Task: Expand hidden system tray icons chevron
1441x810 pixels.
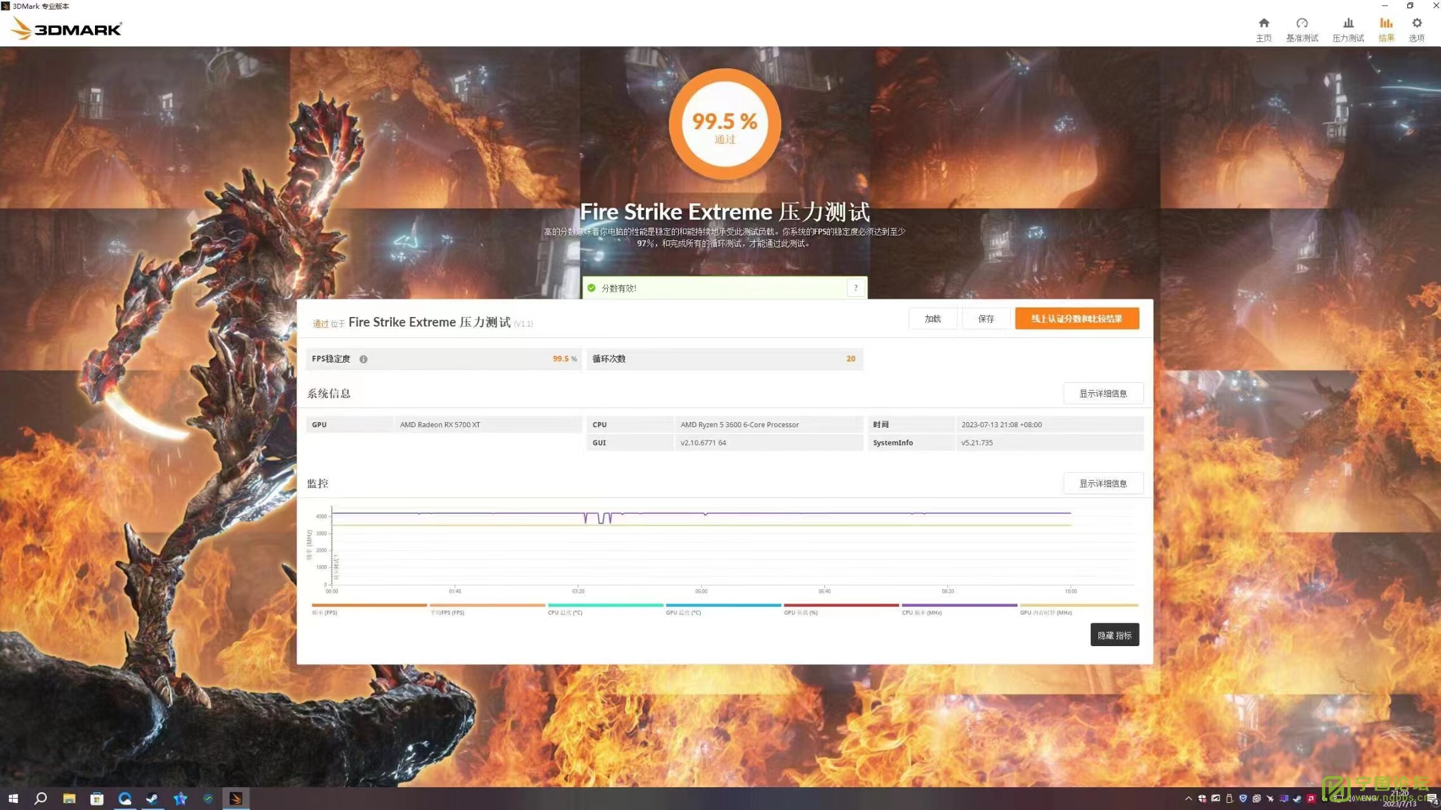Action: [x=1188, y=799]
